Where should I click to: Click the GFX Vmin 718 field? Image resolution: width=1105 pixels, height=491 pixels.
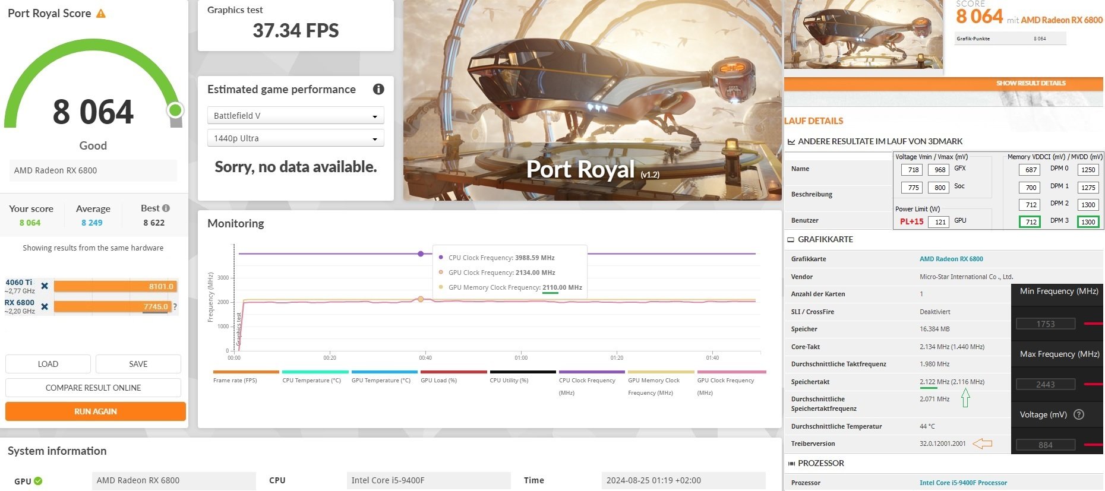[913, 170]
